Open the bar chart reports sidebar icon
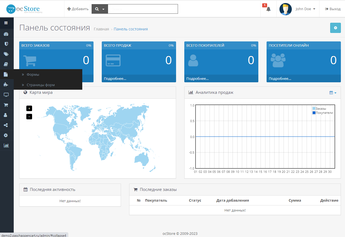345x237 pixels. [6, 145]
